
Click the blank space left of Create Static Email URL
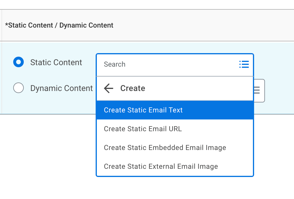coord(100,129)
